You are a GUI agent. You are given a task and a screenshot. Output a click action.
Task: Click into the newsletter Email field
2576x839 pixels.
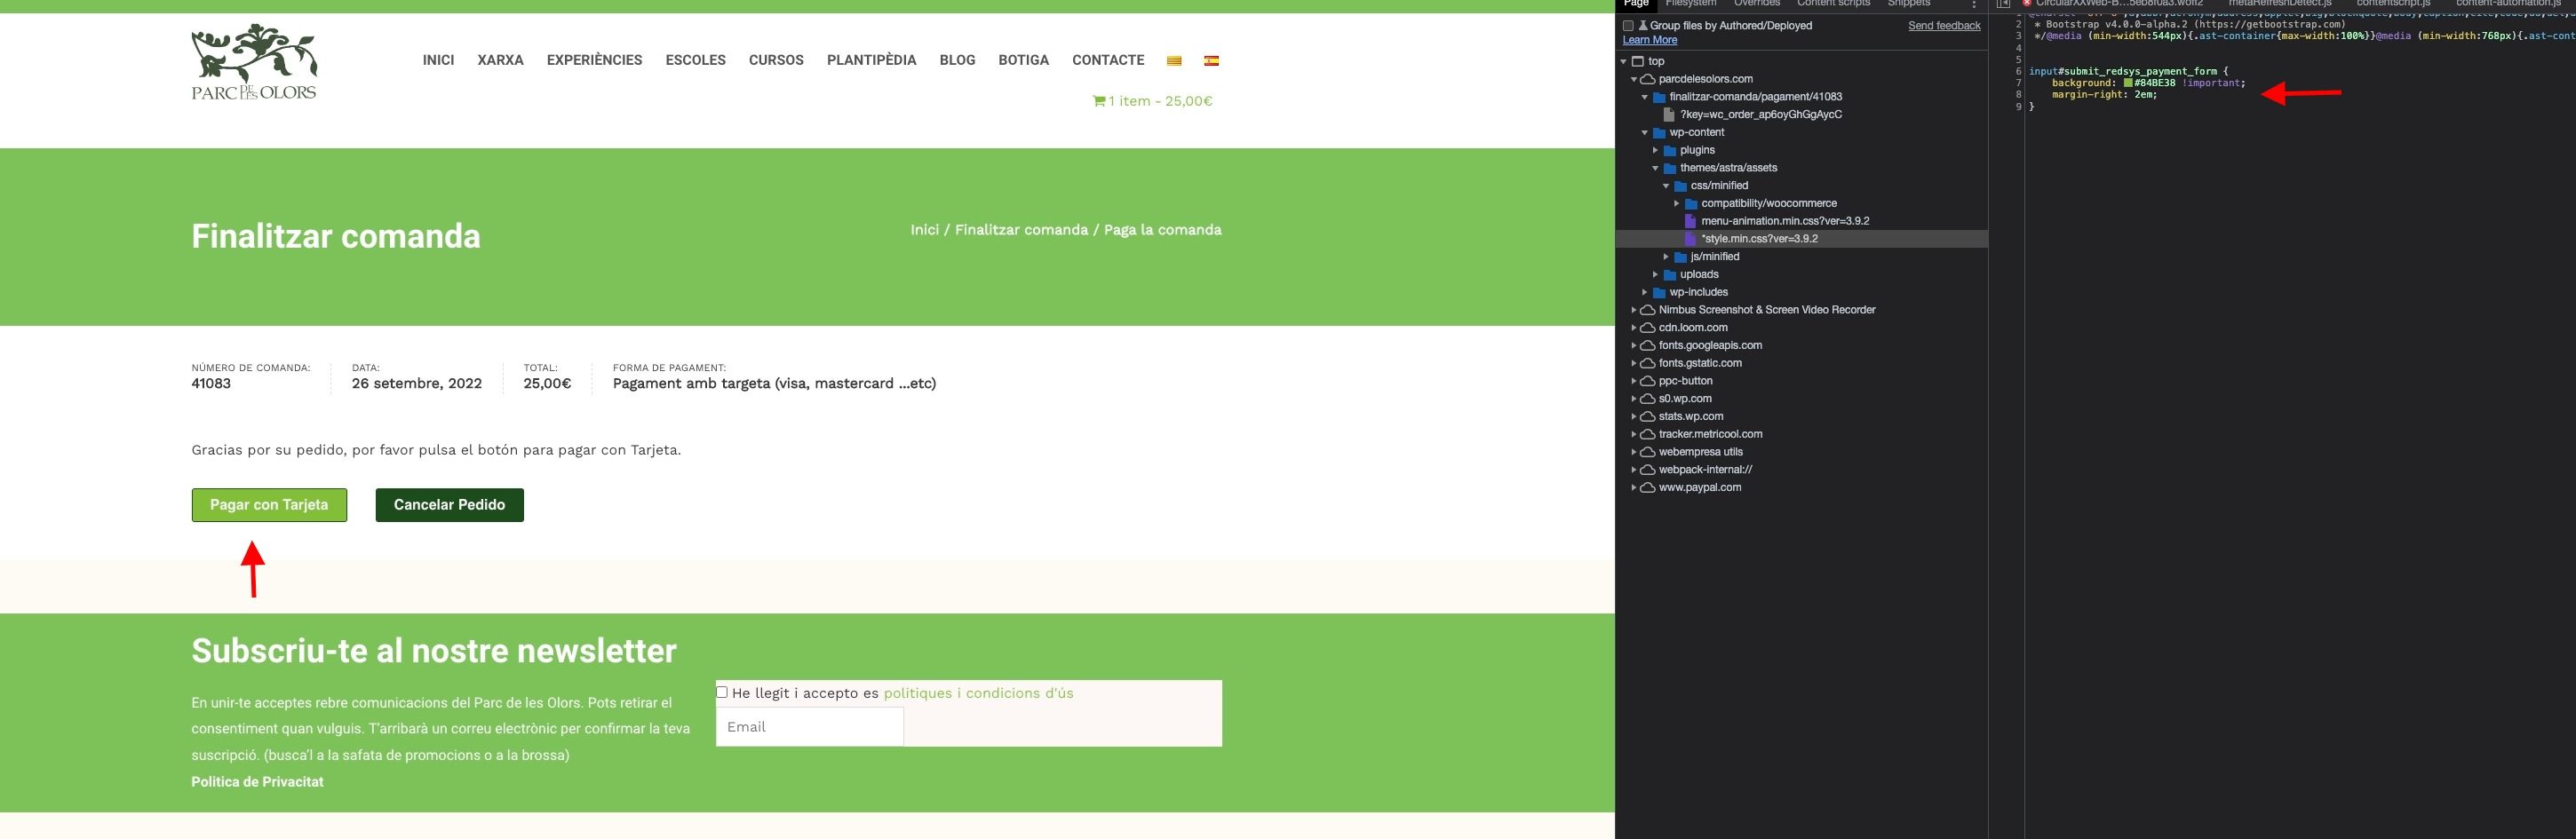click(x=810, y=727)
